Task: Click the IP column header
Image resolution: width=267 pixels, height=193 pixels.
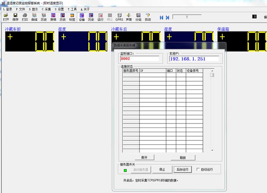Action: tap(153, 71)
